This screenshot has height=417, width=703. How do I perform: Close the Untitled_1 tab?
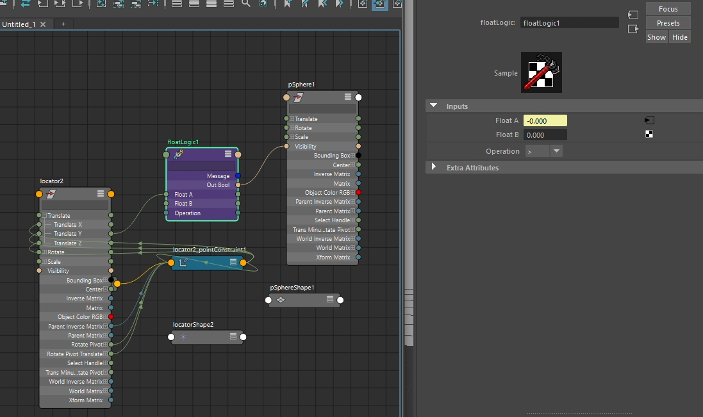point(43,24)
